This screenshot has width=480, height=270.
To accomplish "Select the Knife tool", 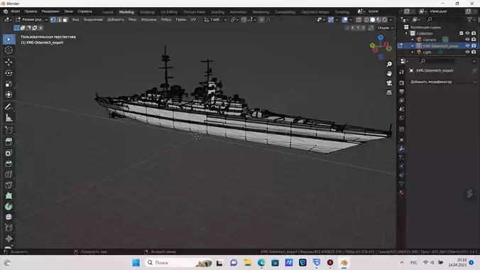I will coord(9,185).
